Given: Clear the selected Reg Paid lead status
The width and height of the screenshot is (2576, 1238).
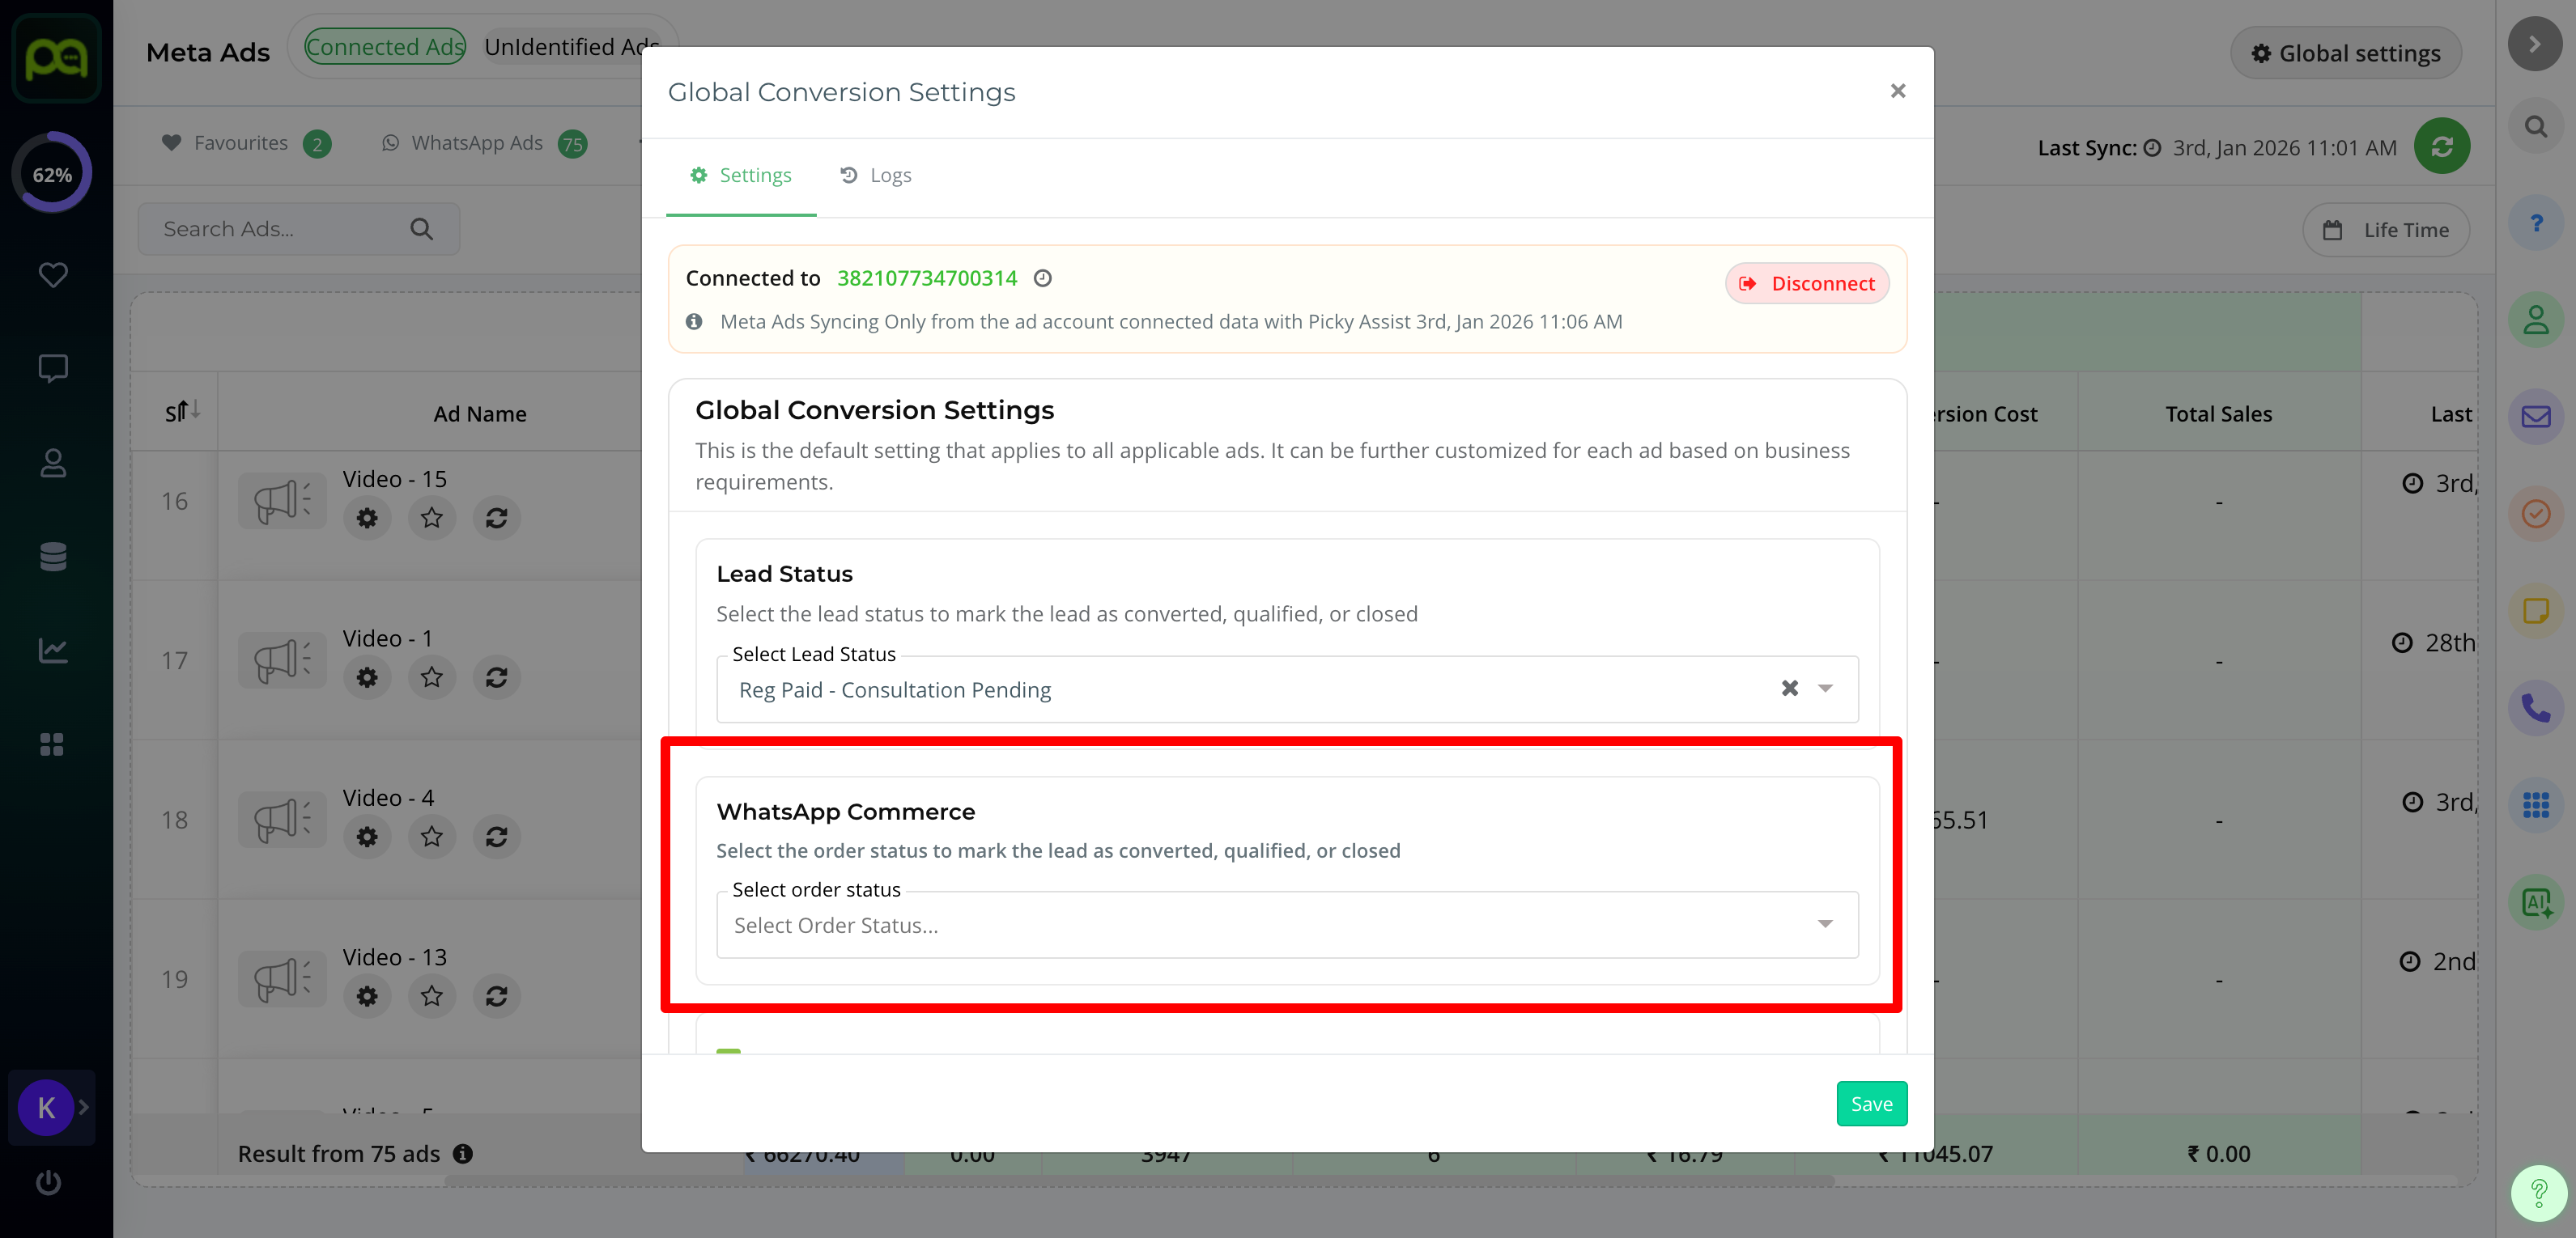Looking at the screenshot, I should pos(1789,689).
